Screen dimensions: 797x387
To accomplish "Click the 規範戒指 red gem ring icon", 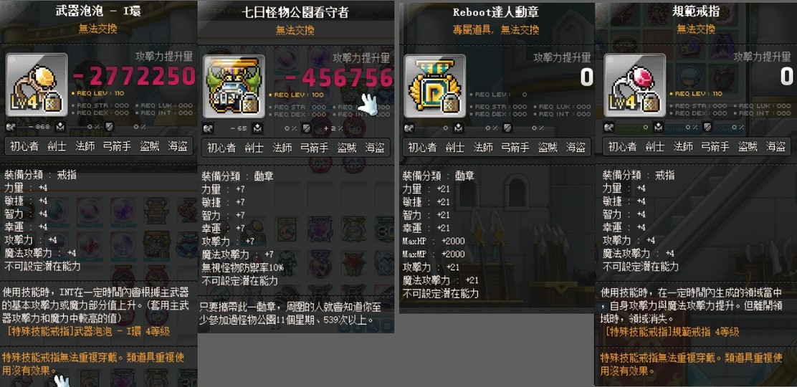I will [x=634, y=85].
